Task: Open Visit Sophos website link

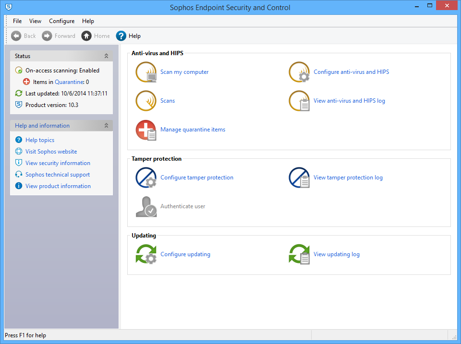Action: click(x=51, y=152)
